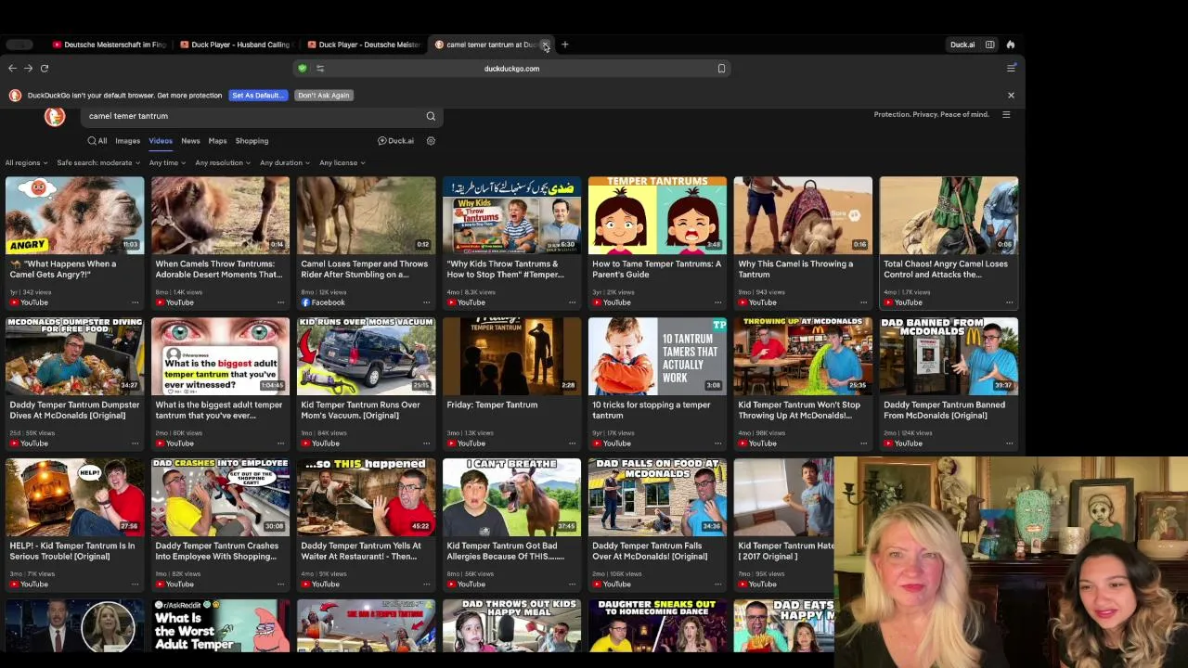Toggle the sidebar panel icon
This screenshot has height=668, width=1188.
pos(990,45)
